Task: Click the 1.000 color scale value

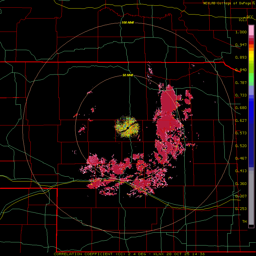Action: [241, 32]
